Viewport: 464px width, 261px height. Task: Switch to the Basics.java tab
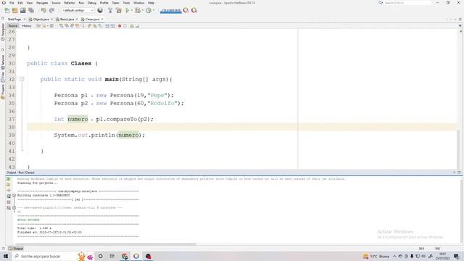(x=67, y=20)
